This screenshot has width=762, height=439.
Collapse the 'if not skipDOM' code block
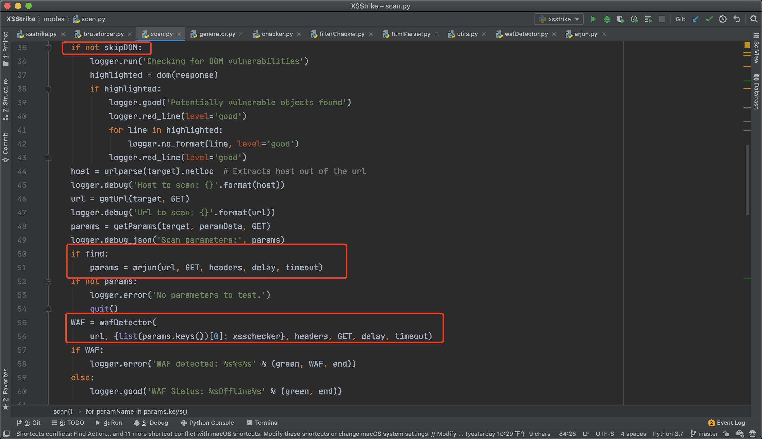[x=48, y=48]
